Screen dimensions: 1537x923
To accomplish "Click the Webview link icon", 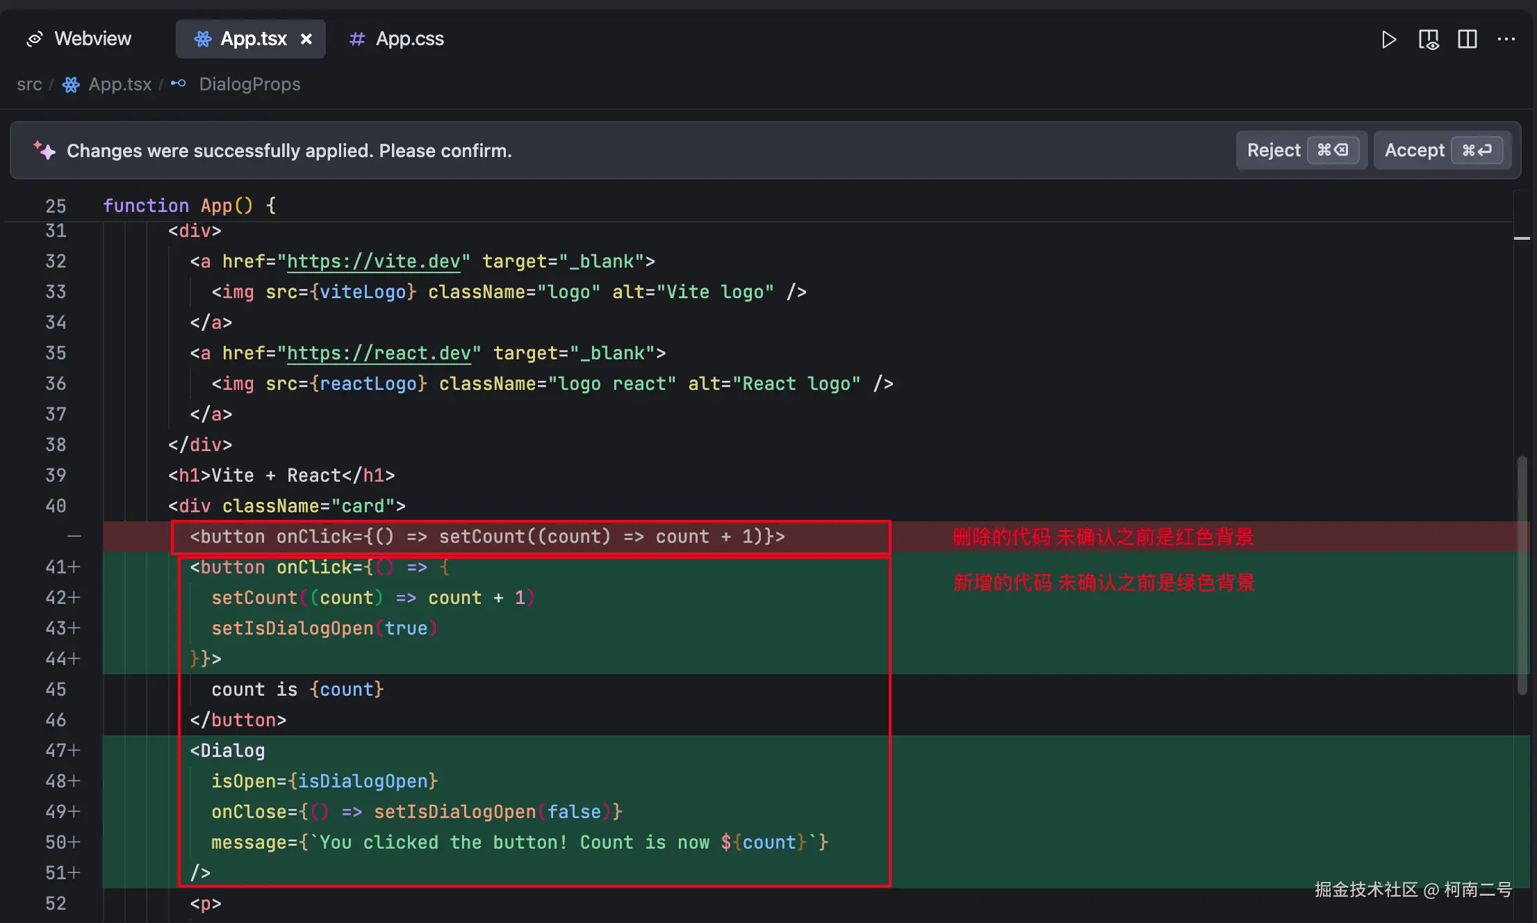I will point(35,39).
